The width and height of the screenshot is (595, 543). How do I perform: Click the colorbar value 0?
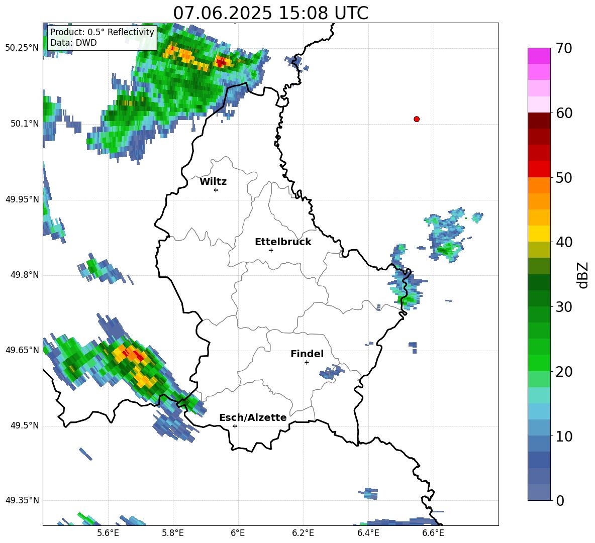click(x=560, y=500)
